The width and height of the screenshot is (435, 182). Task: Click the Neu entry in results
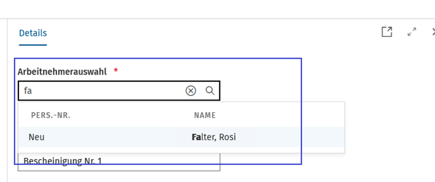pos(36,137)
